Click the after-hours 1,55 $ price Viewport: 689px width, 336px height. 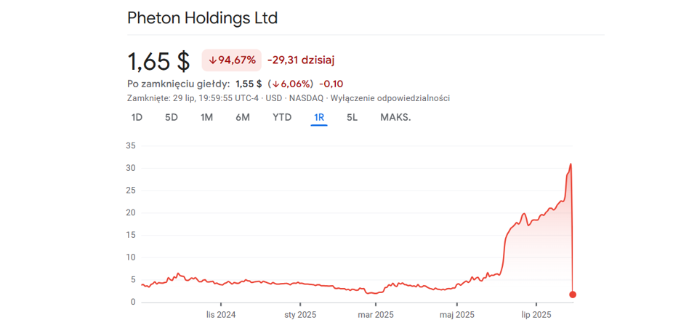tap(249, 84)
